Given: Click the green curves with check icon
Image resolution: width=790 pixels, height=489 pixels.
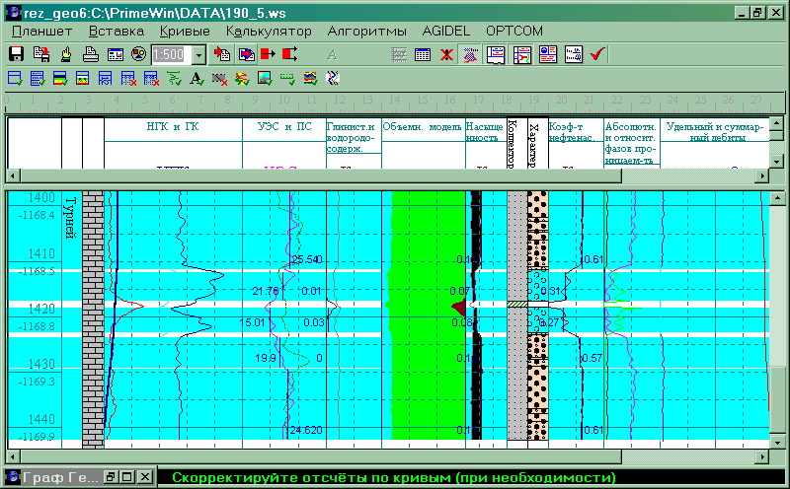Looking at the screenshot, I should coord(174,79).
